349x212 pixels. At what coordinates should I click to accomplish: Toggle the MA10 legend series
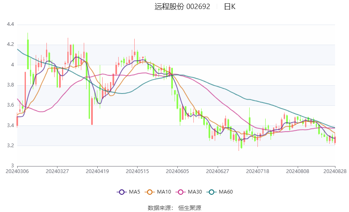[x=158, y=192]
